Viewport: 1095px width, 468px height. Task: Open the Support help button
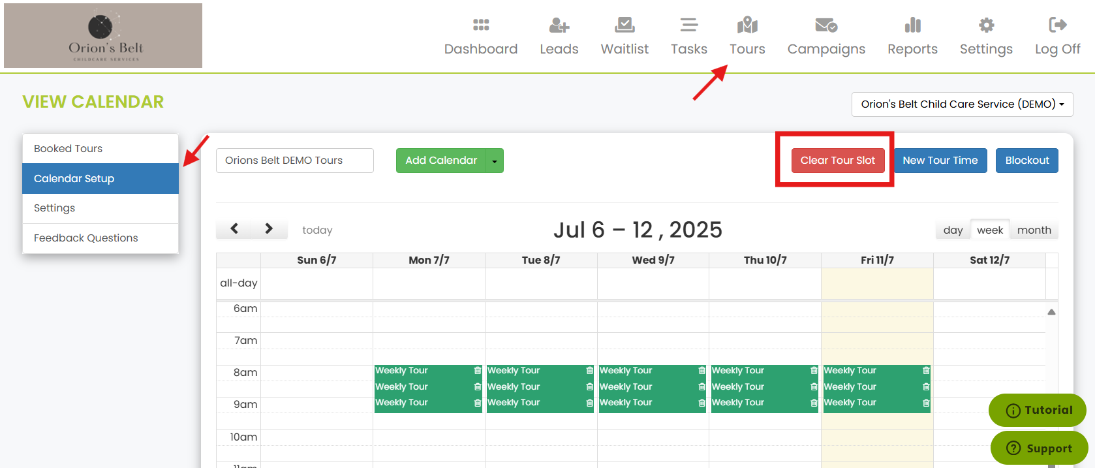point(1039,448)
